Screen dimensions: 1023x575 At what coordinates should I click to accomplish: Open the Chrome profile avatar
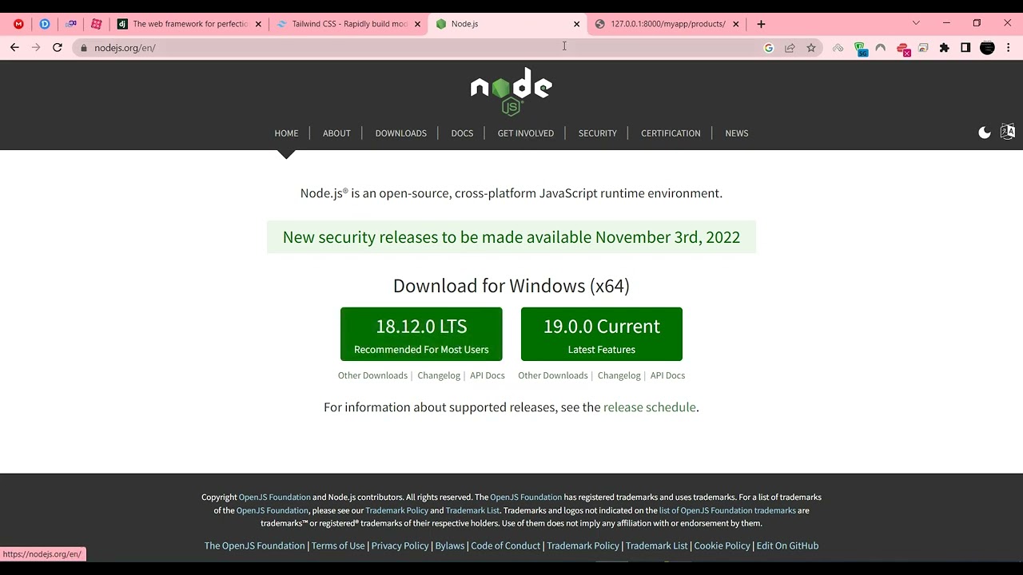(x=987, y=48)
